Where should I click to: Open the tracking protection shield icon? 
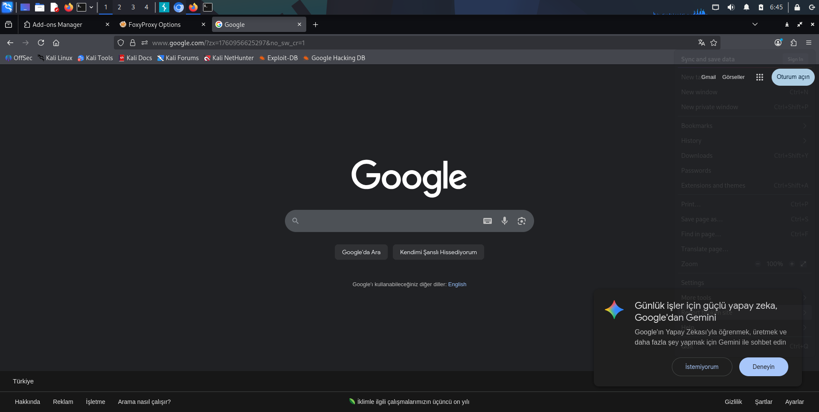pyautogui.click(x=121, y=43)
